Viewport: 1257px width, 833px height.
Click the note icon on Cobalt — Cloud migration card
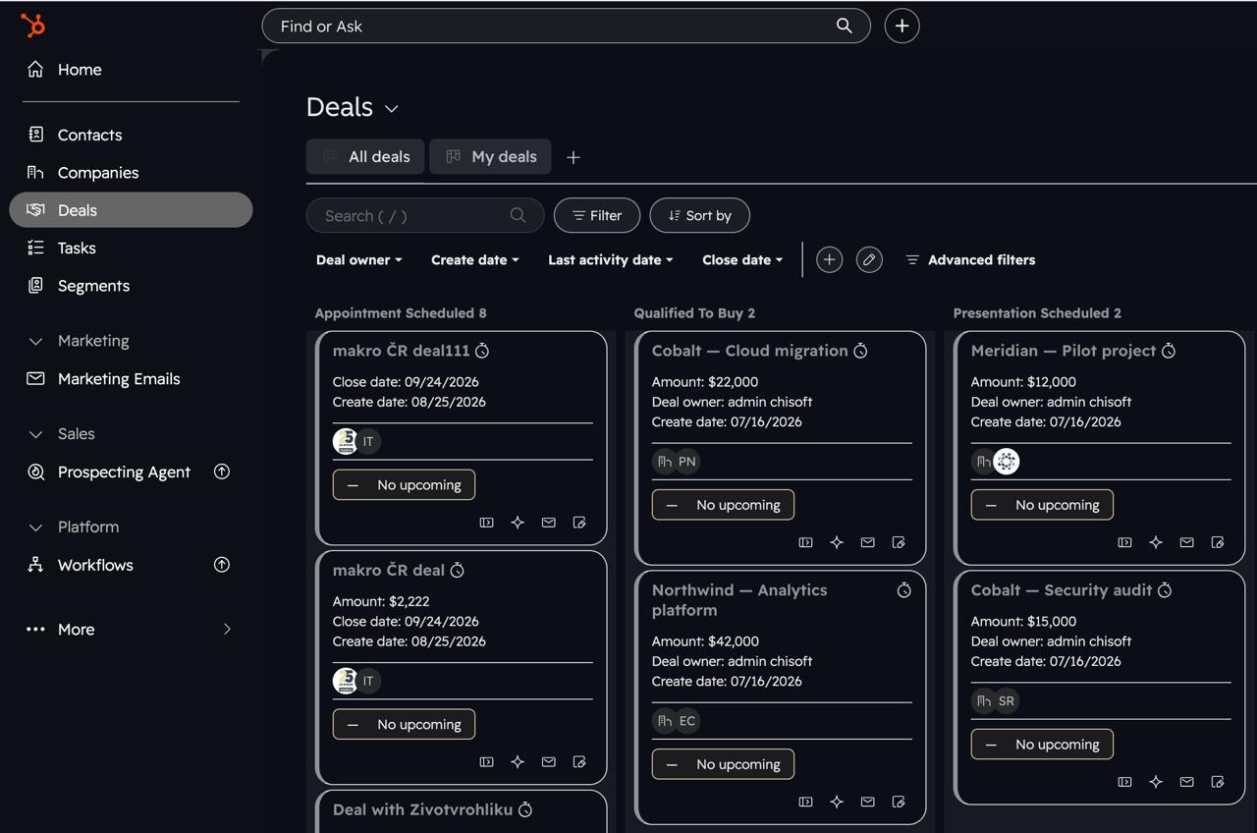pos(899,542)
